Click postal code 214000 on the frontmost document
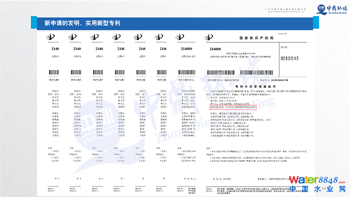 tap(215, 49)
